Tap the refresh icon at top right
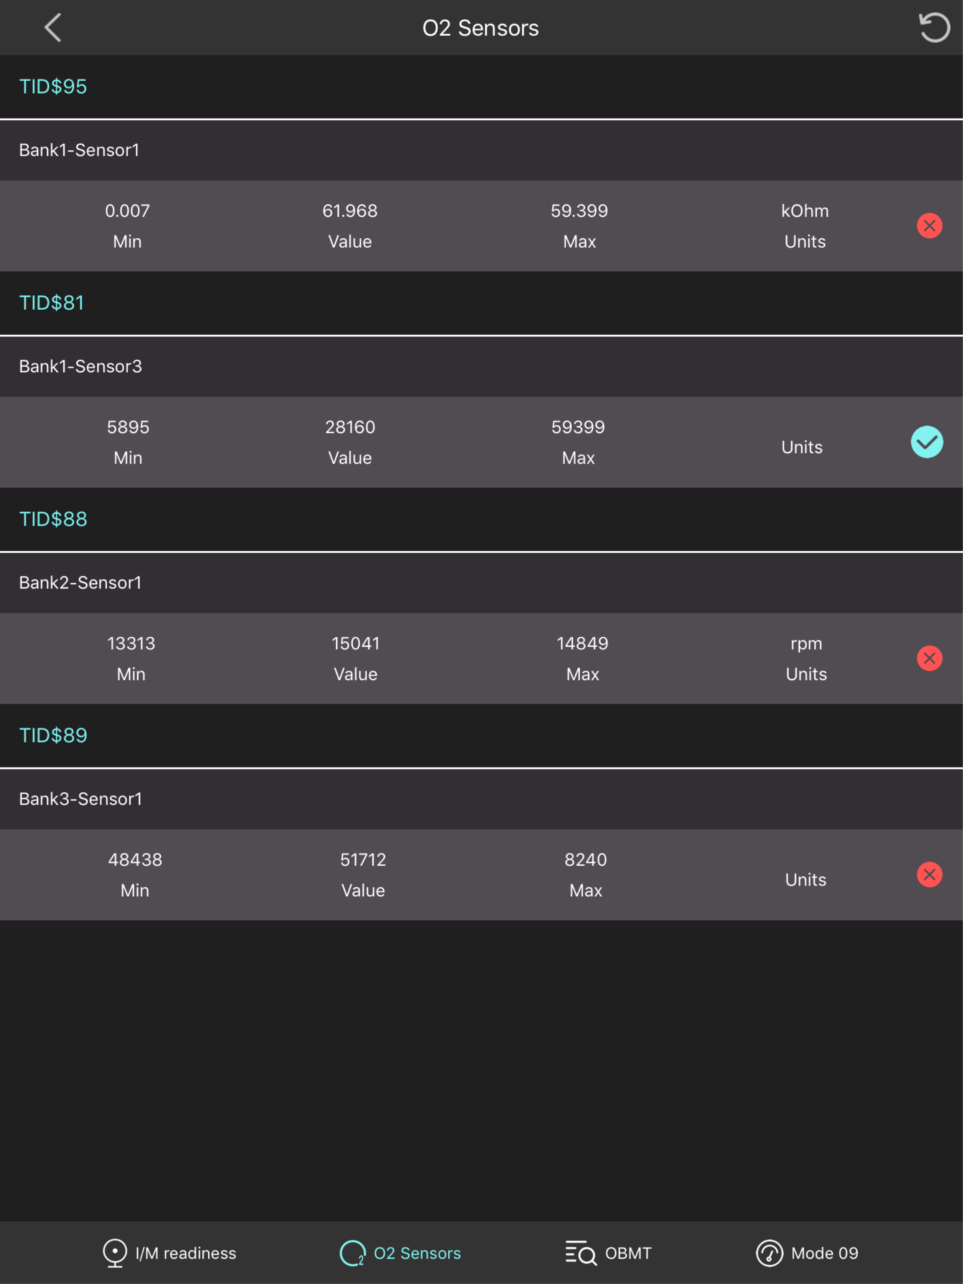 click(934, 27)
